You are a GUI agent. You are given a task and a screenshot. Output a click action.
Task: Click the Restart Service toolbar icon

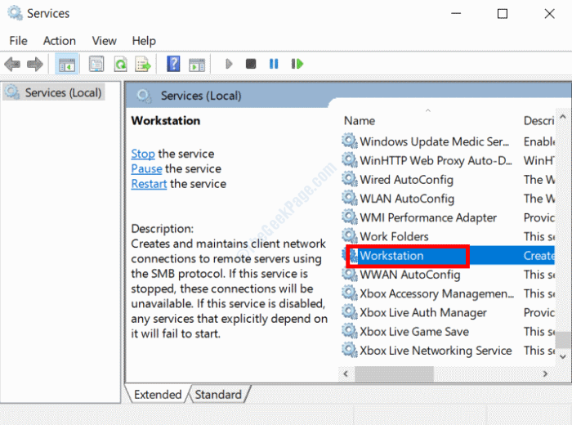coord(297,64)
